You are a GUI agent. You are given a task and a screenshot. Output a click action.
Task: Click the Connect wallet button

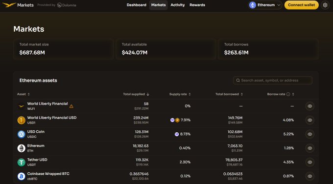click(x=301, y=5)
